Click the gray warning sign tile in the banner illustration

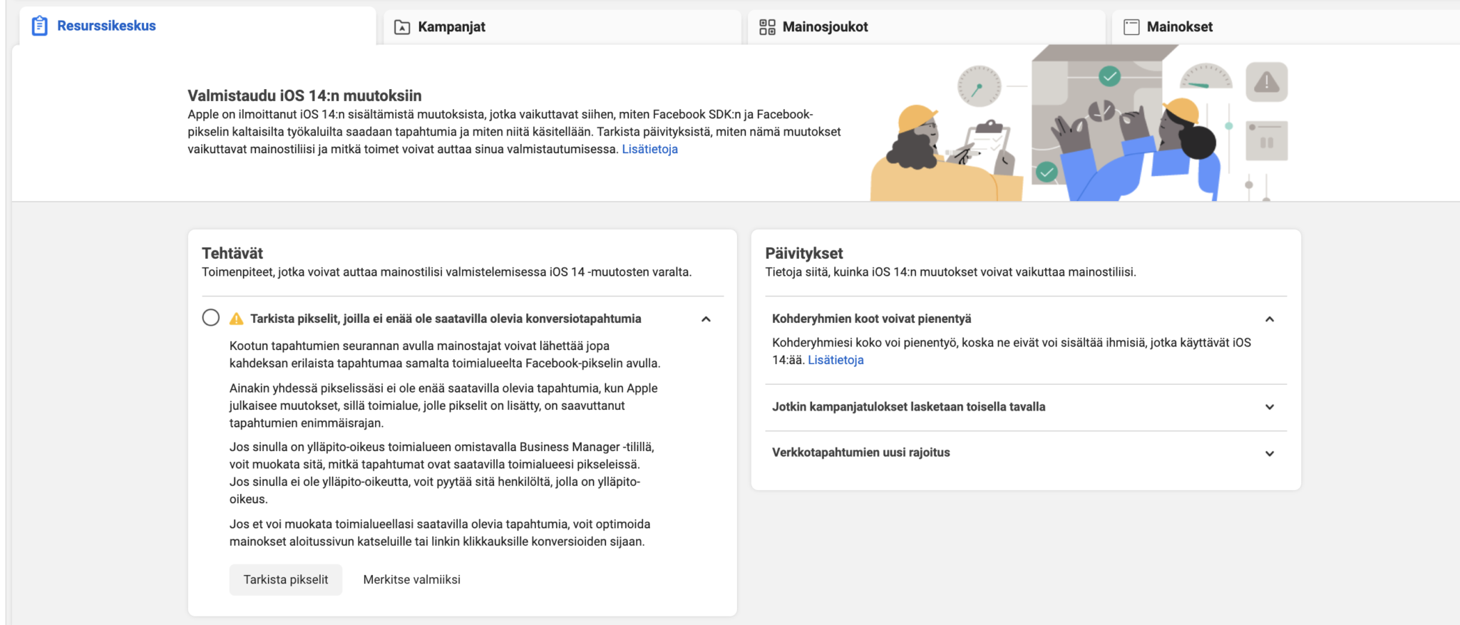[1266, 82]
